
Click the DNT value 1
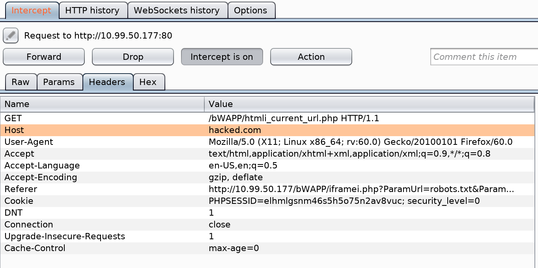[370, 213]
